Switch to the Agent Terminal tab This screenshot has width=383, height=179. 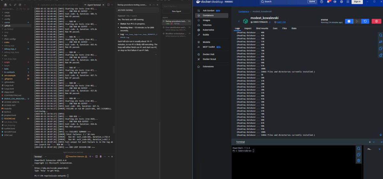[94, 5]
